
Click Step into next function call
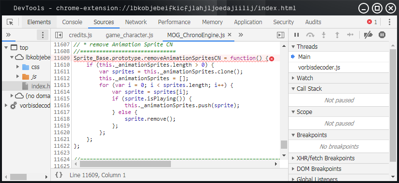pos(323,35)
